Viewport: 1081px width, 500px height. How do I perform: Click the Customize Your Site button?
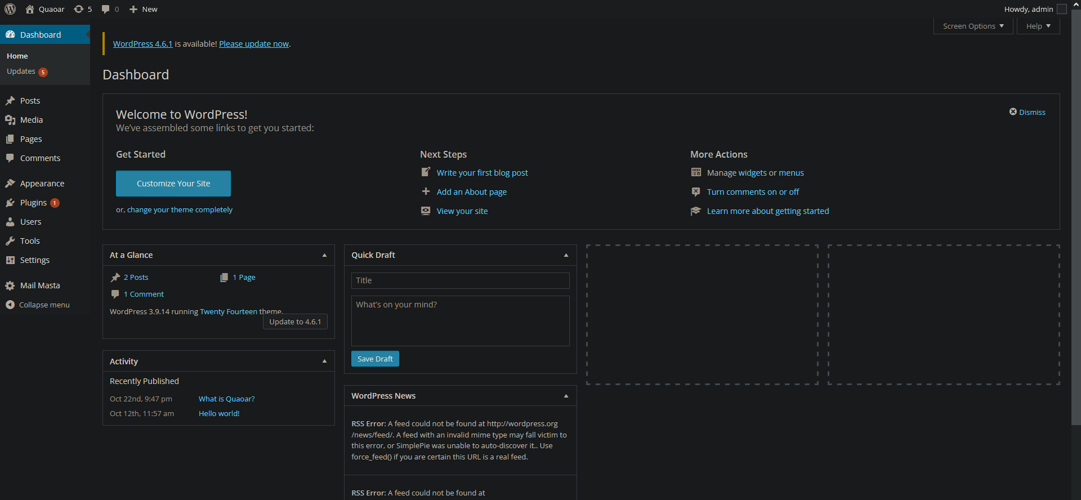coord(173,184)
